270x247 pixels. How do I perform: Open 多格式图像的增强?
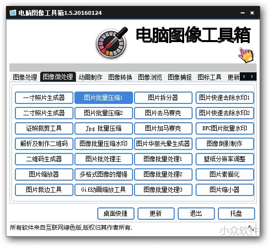(x=104, y=174)
